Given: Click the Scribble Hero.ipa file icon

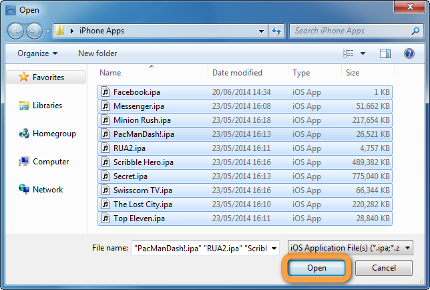Looking at the screenshot, I should (x=105, y=162).
